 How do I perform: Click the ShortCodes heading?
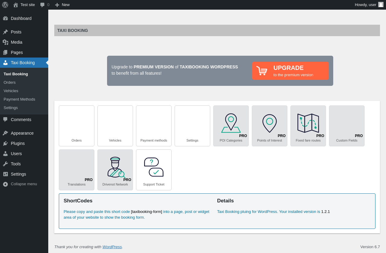pyautogui.click(x=78, y=201)
